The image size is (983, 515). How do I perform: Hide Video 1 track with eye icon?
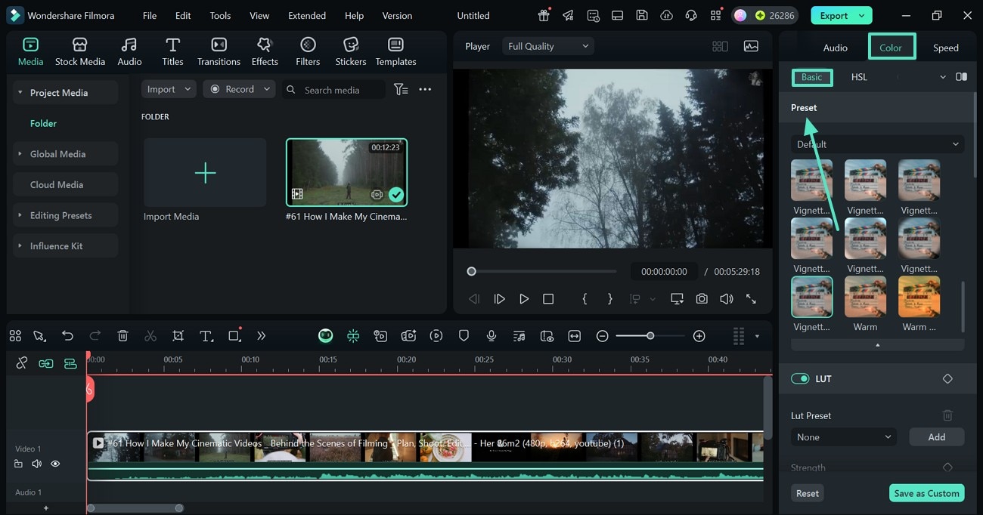(x=55, y=464)
